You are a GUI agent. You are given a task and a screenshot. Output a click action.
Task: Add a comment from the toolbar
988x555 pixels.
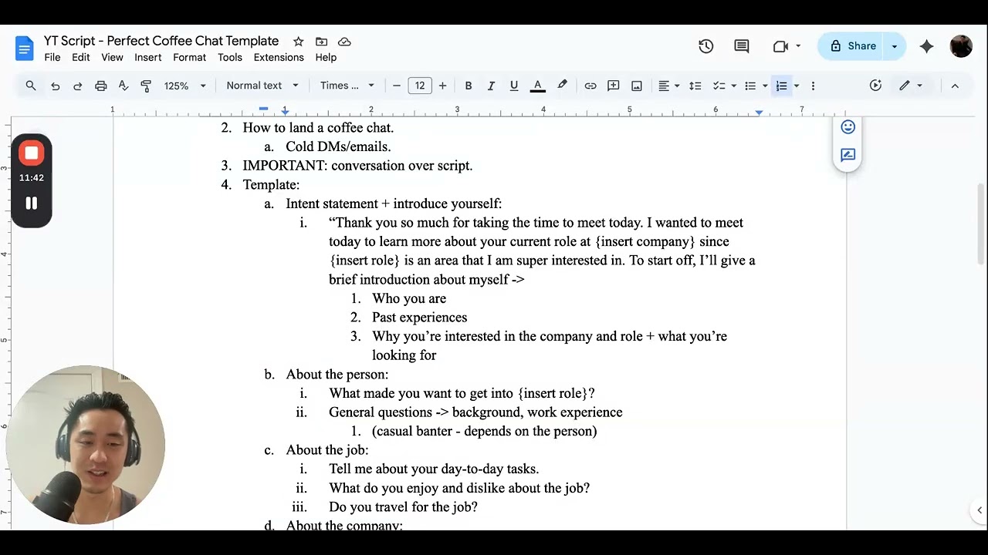[x=614, y=86]
